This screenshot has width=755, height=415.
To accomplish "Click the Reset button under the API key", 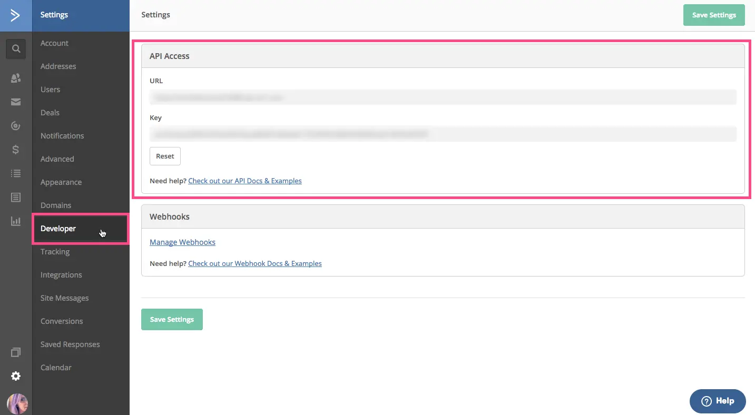I will point(165,156).
